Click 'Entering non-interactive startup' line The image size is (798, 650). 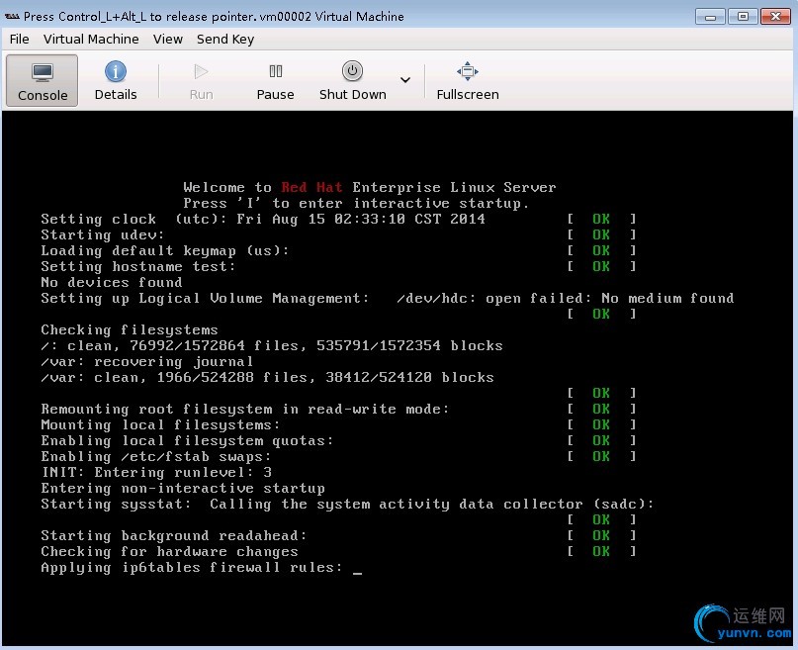coord(183,488)
